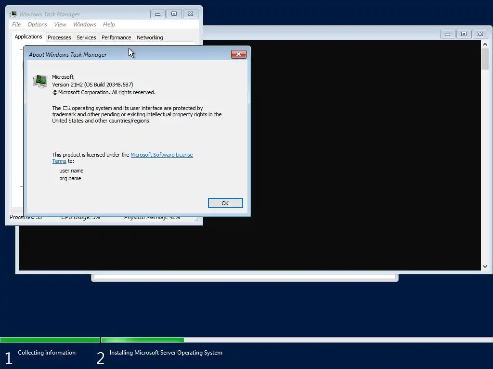This screenshot has height=369, width=493.
Task: Minimize the black console window
Action: (x=447, y=34)
